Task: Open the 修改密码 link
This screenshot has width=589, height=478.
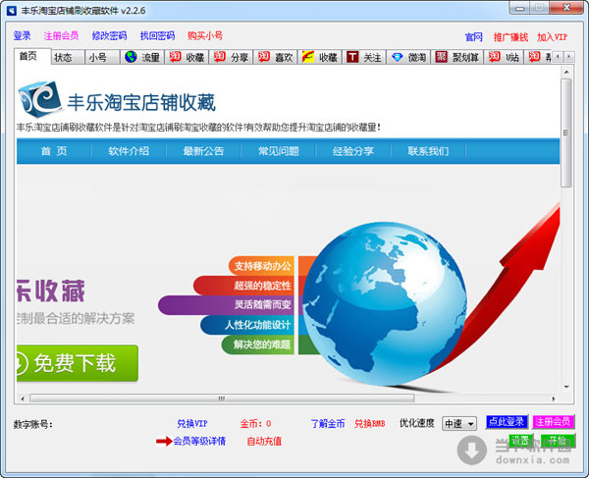Action: (x=109, y=35)
